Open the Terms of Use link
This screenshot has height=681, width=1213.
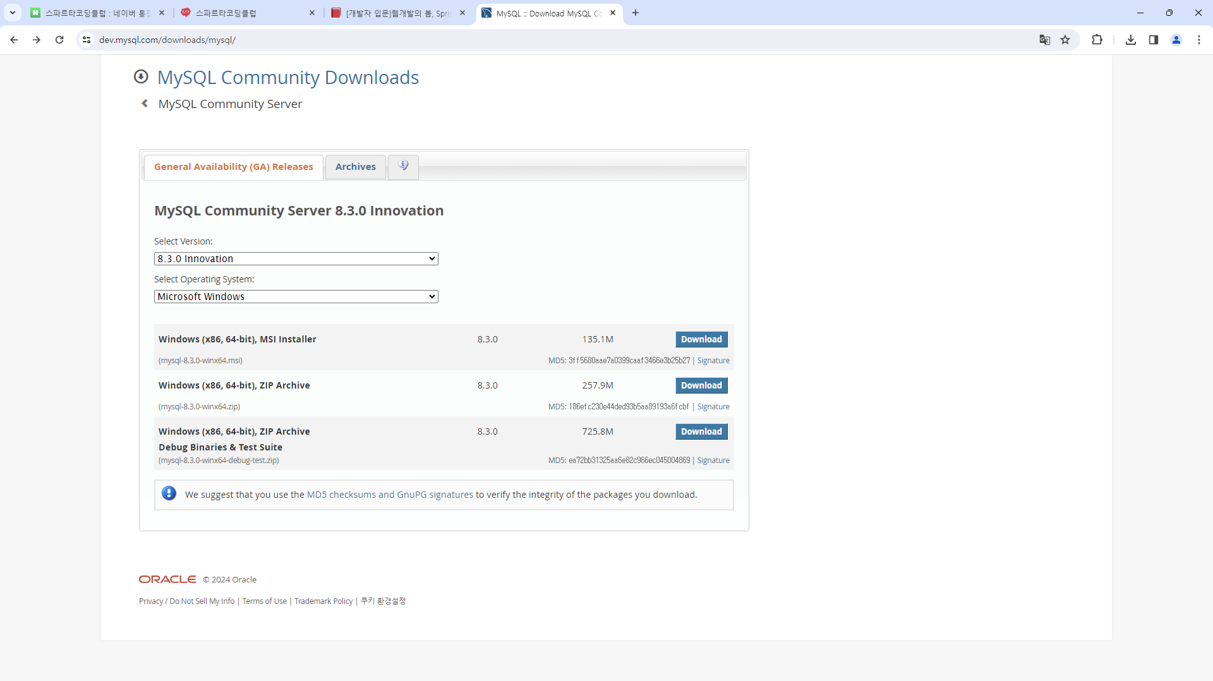click(x=264, y=601)
